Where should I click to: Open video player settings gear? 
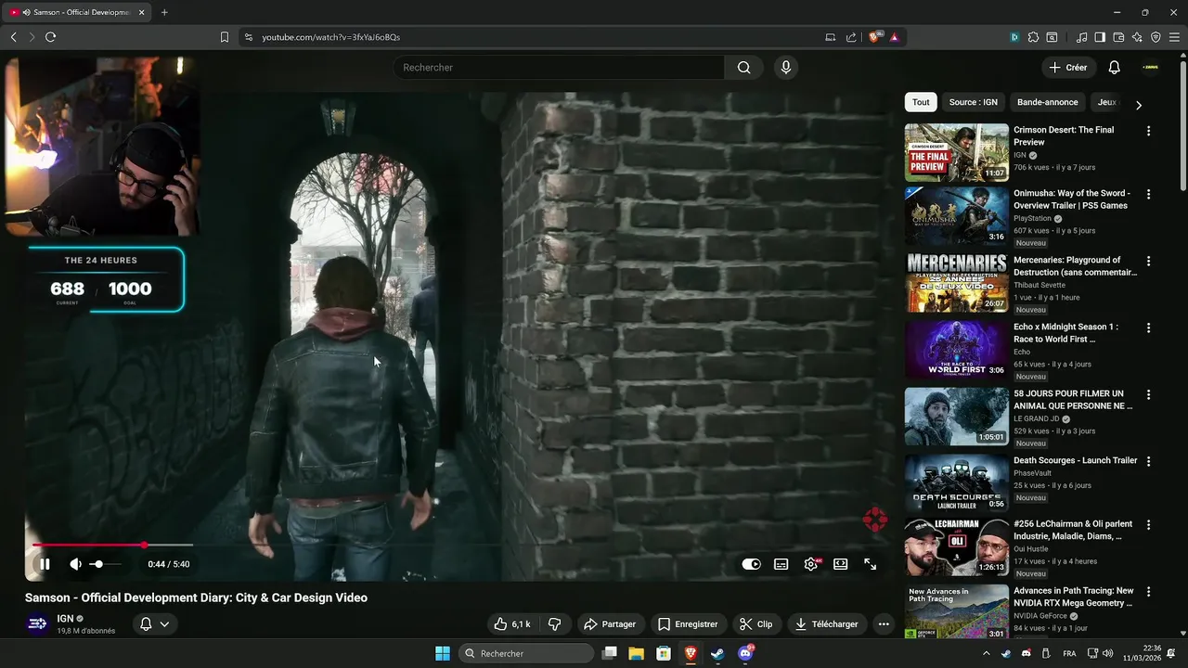pyautogui.click(x=811, y=564)
